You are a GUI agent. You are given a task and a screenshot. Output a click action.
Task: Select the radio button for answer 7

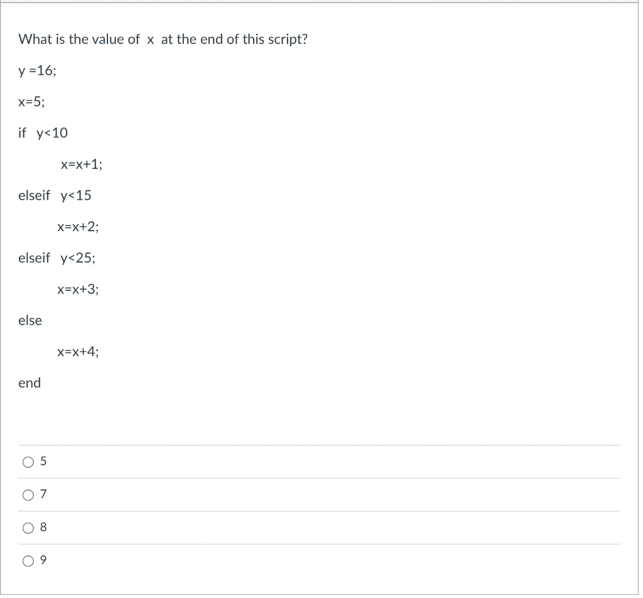coord(28,495)
